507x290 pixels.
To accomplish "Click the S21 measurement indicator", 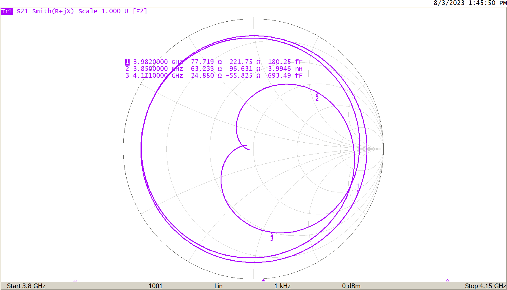I will (21, 12).
